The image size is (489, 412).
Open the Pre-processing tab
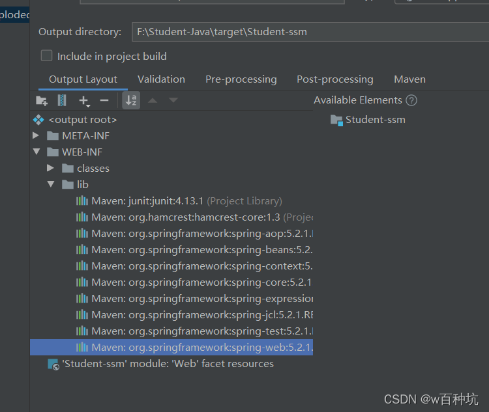coord(241,79)
